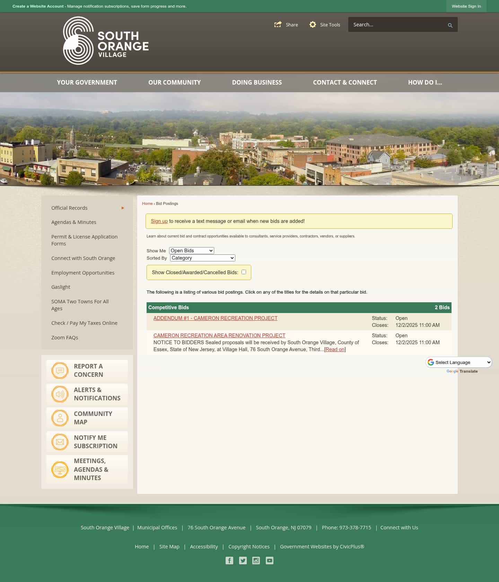The height and width of the screenshot is (582, 499).
Task: Click the Report a Concern chat icon
Action: click(60, 371)
